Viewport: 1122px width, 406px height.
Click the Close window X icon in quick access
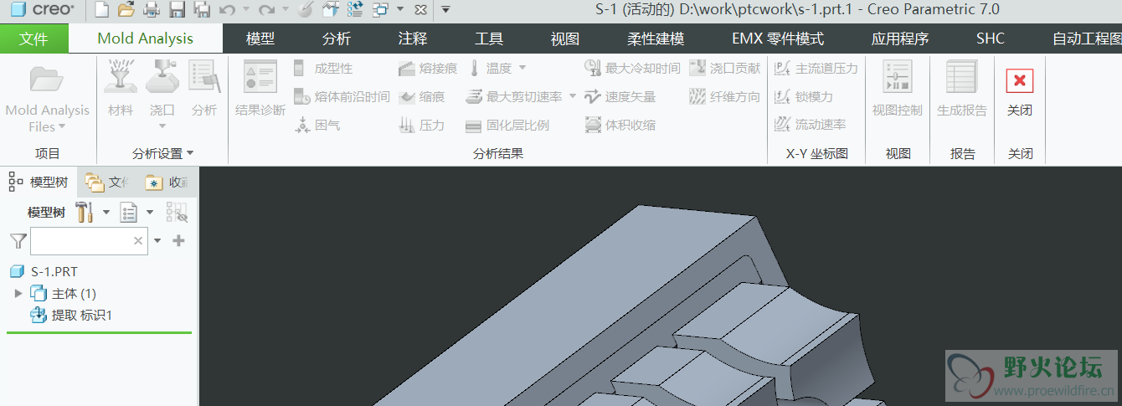420,10
